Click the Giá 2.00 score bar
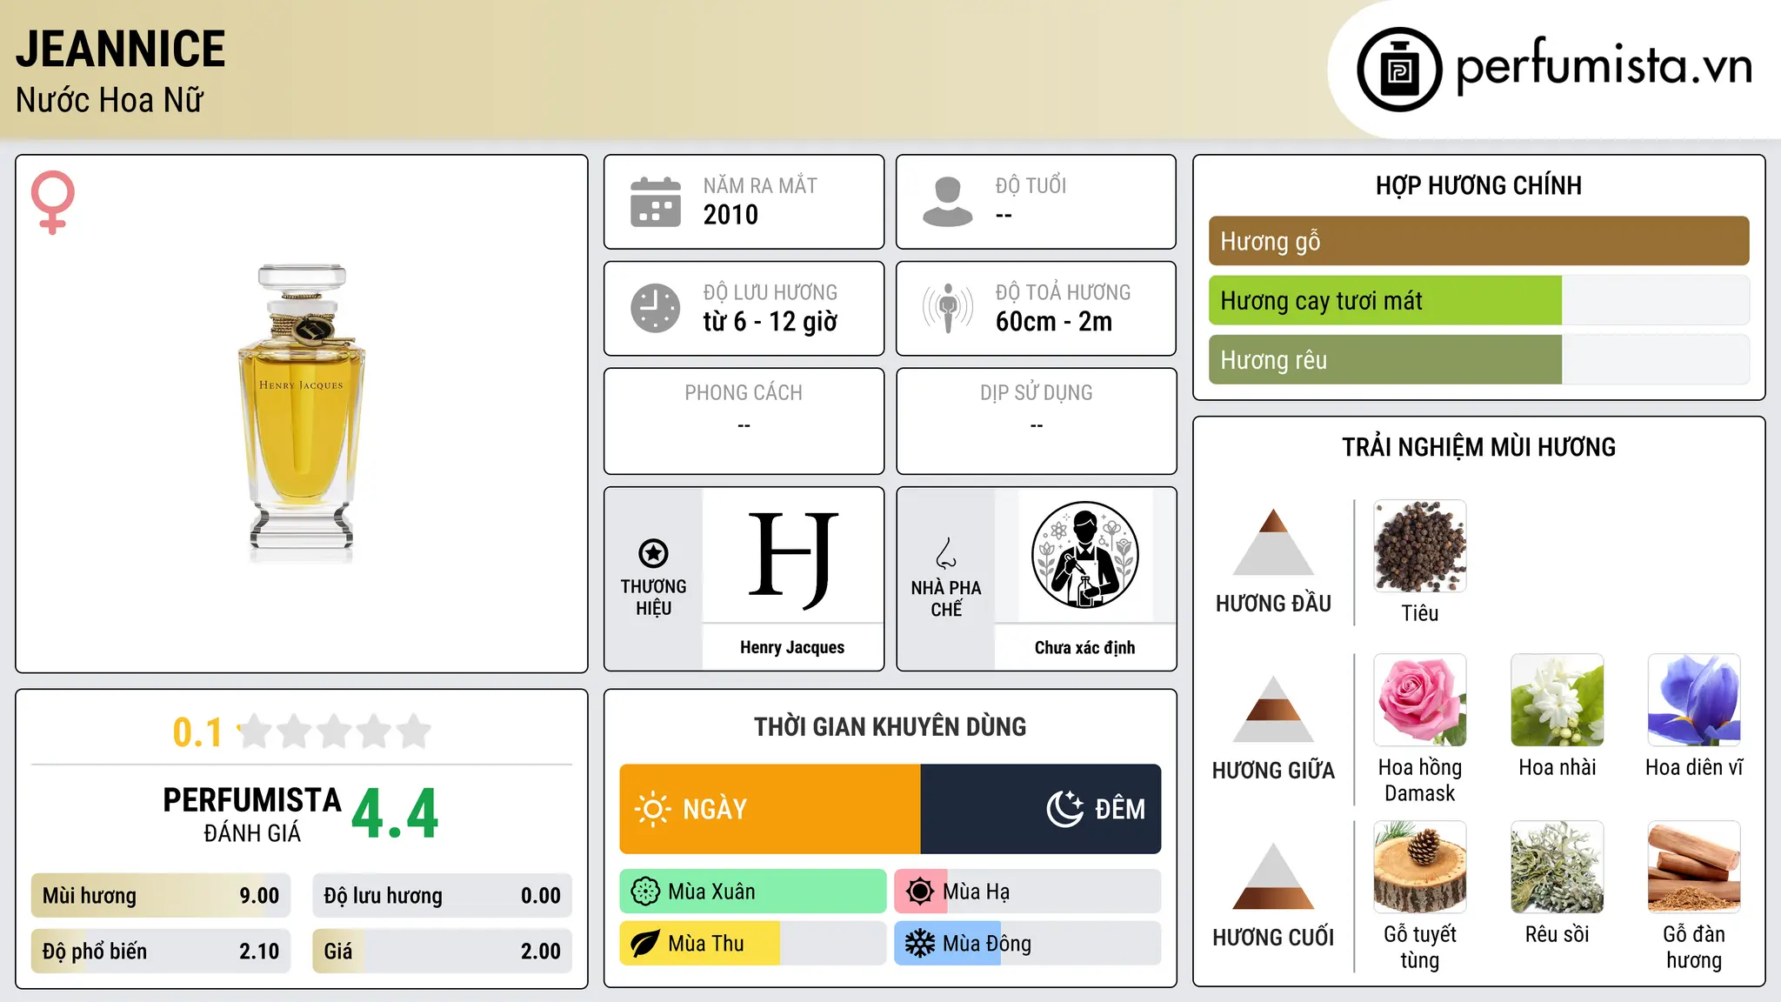Screen dimensions: 1781x1002 pyautogui.click(x=443, y=952)
